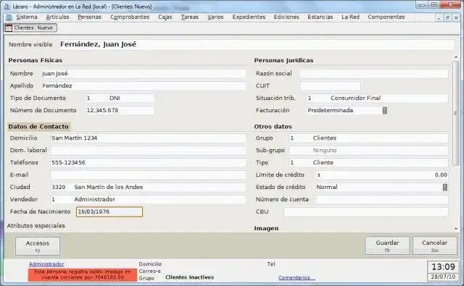Click the Domicilio field San Martín 1234
The width and height of the screenshot is (464, 286).
[148, 138]
